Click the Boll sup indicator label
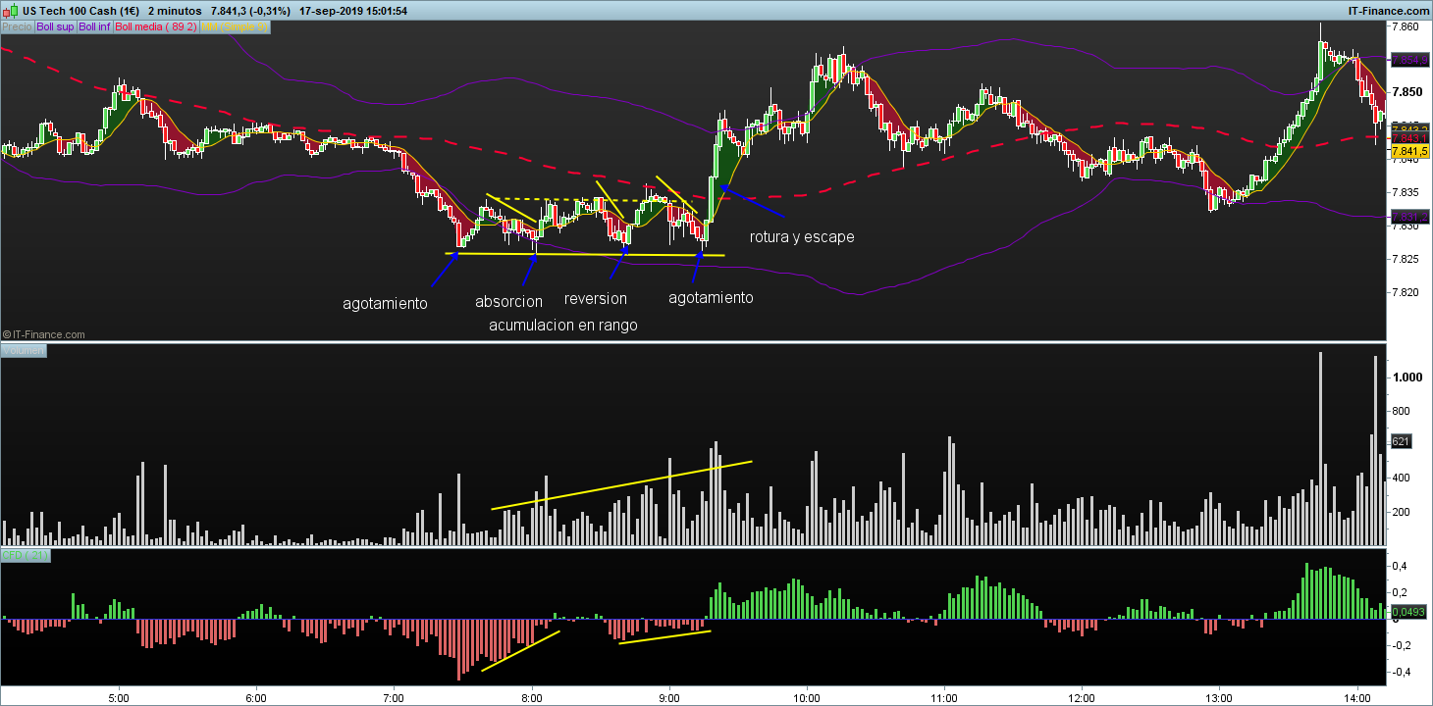The image size is (1433, 706). 55,27
